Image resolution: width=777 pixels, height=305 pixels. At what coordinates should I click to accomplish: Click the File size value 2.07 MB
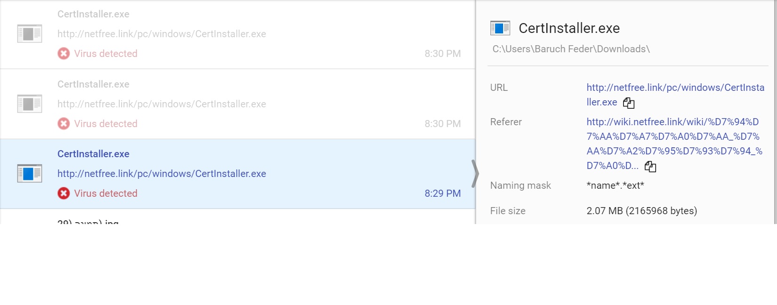(x=641, y=211)
